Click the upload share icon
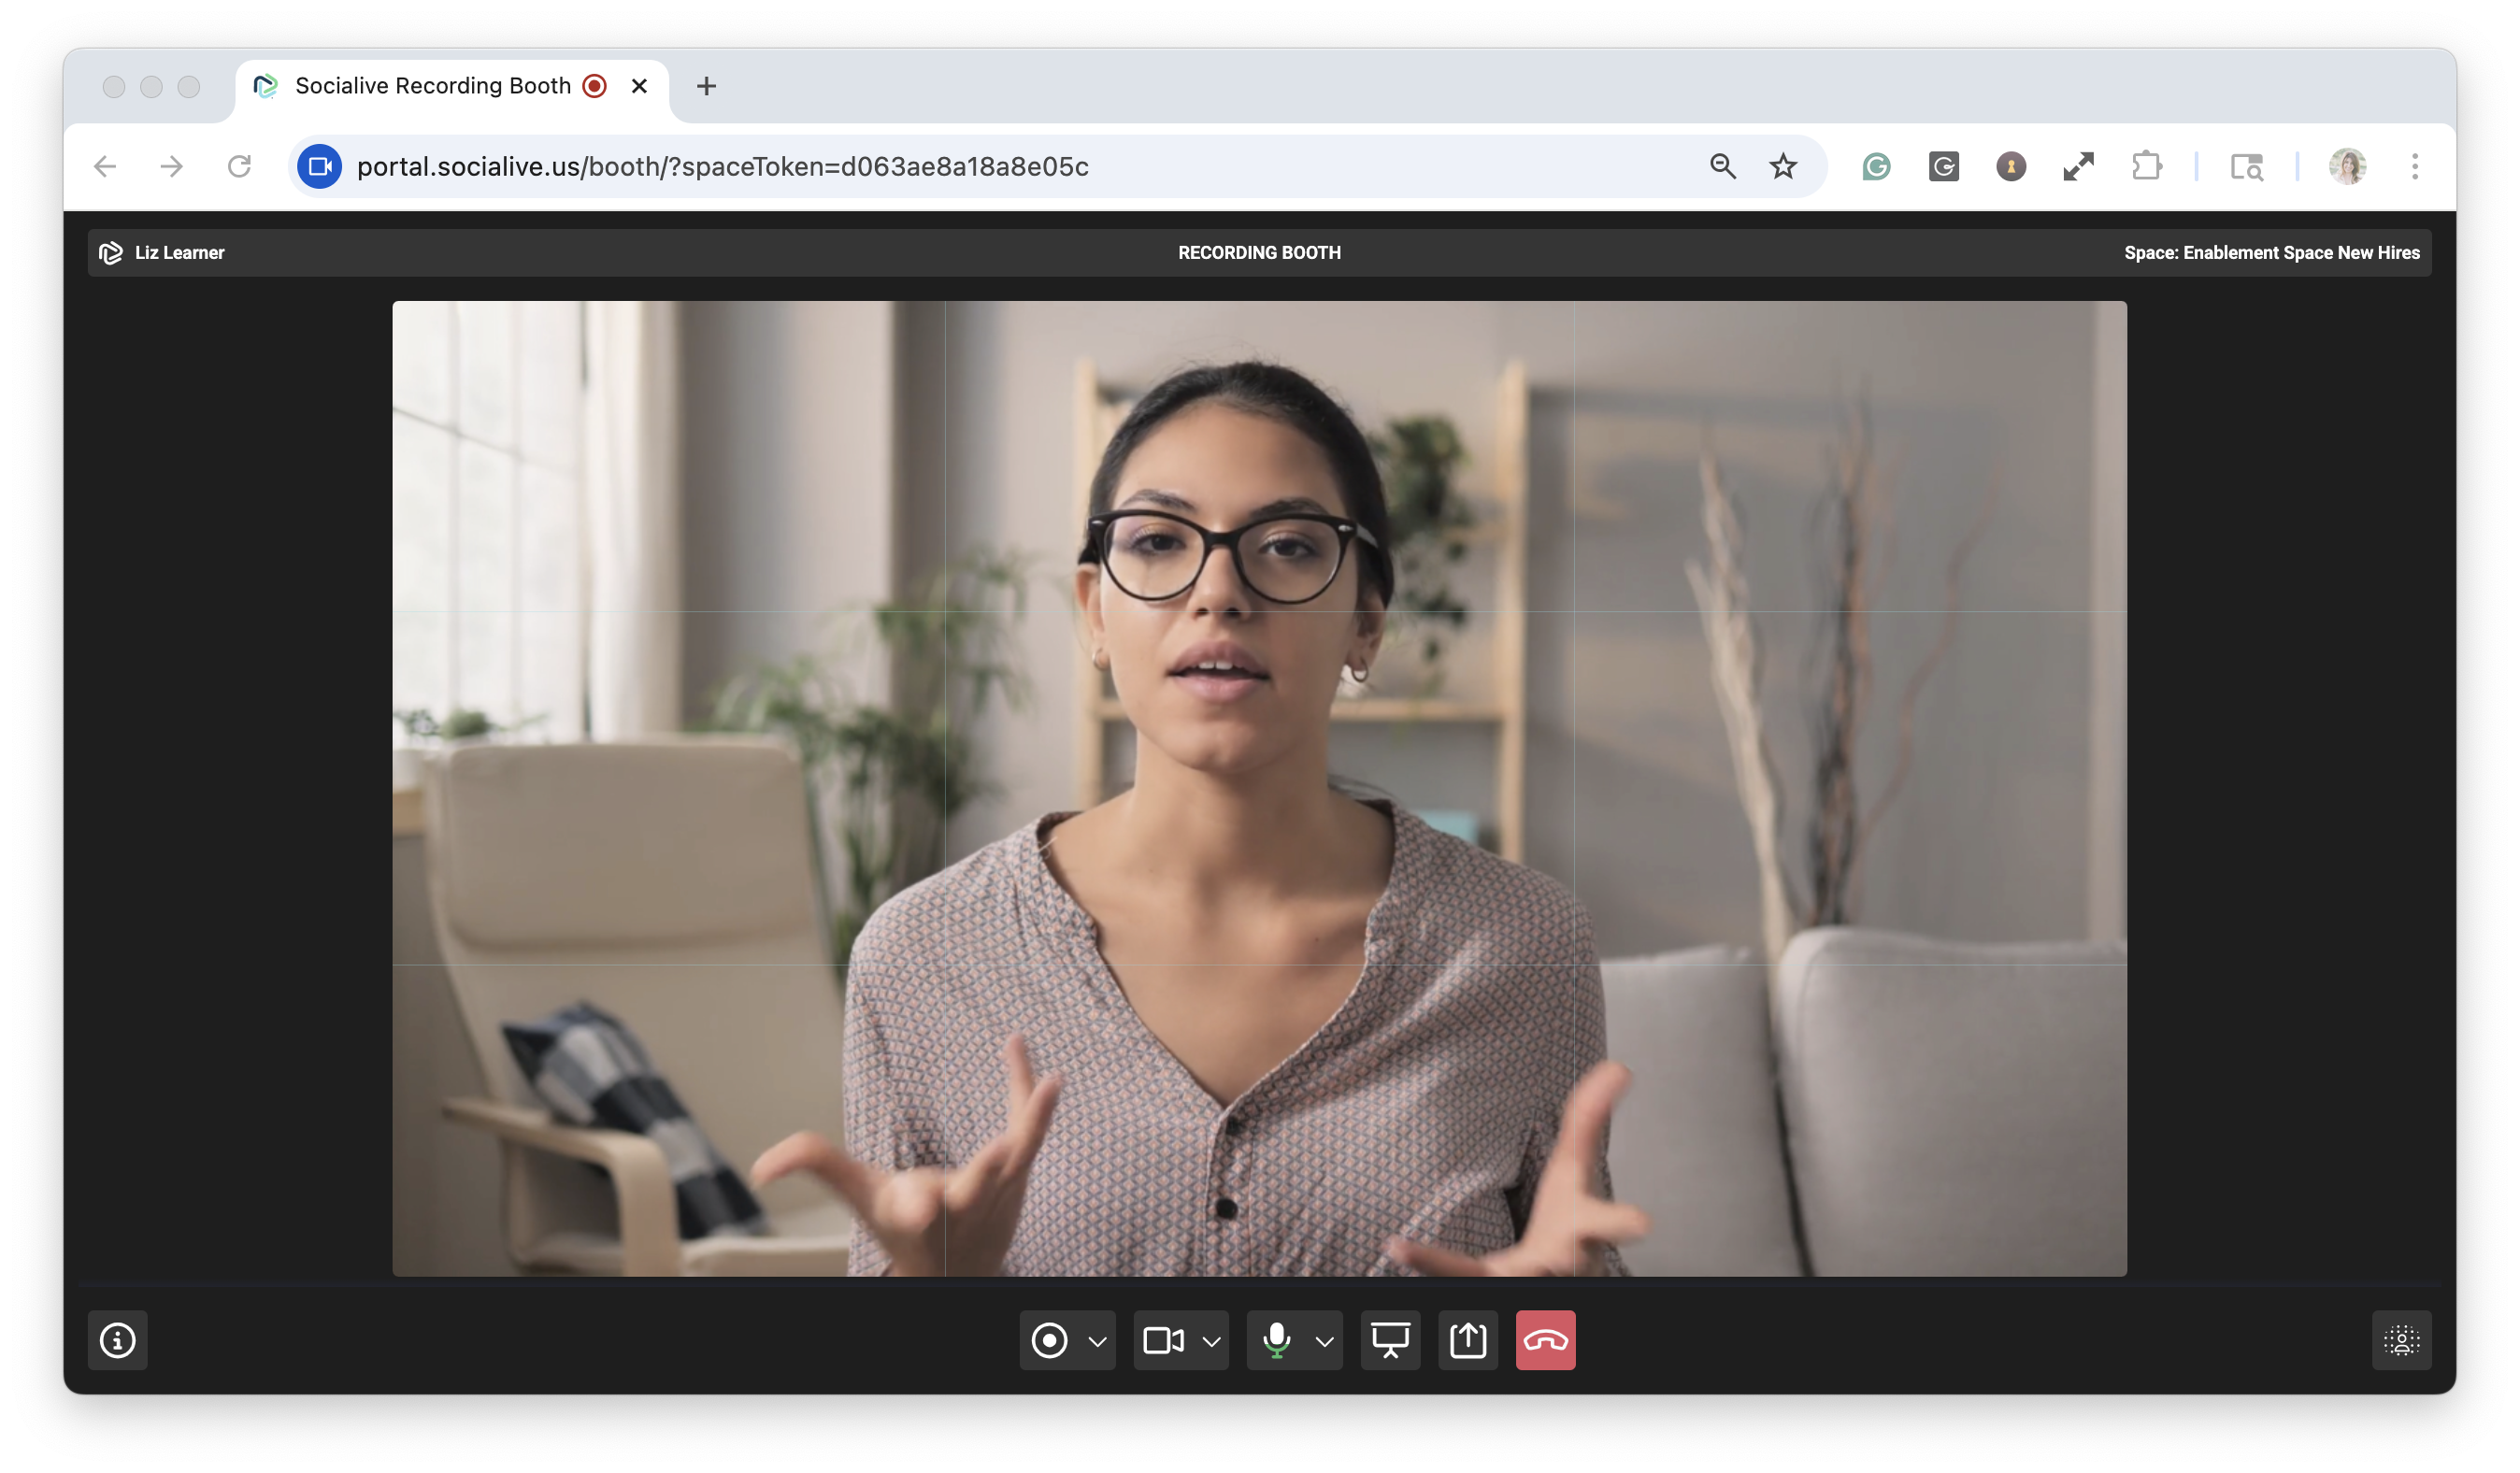Viewport: 2520px width, 1473px height. pyautogui.click(x=1467, y=1340)
